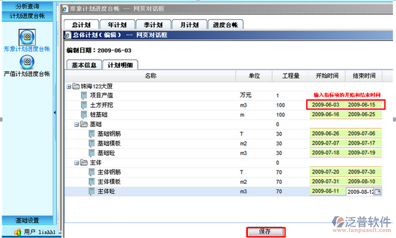Click the 主体钢筋 end date 2009-07-30
396x238 pixels.
coord(362,172)
